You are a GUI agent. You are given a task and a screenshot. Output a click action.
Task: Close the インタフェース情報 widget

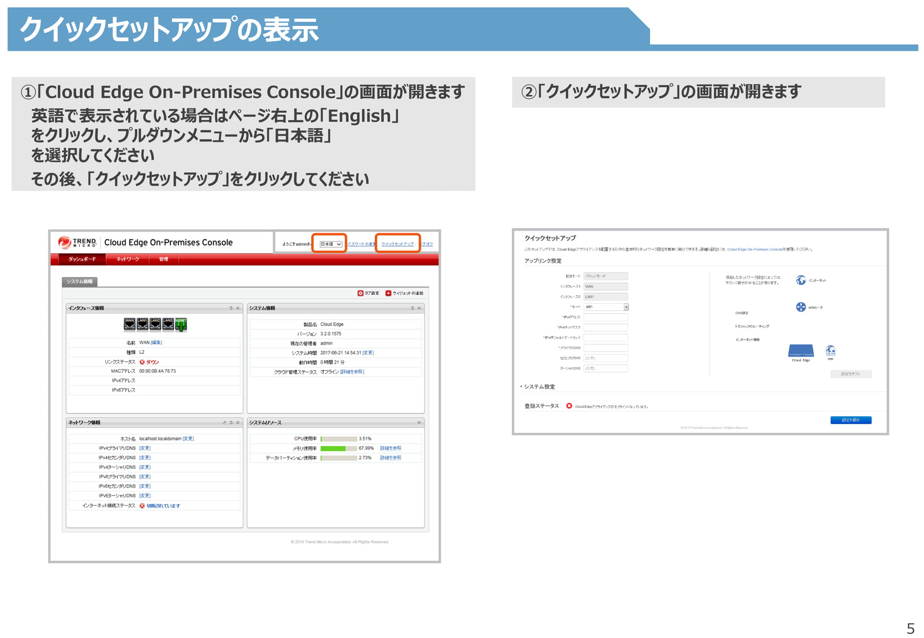pos(238,308)
